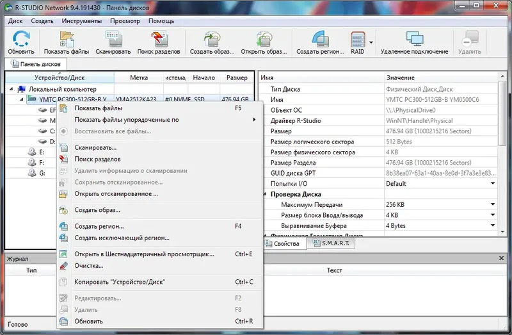
Task: Open the Инструменты menu
Action: tap(82, 21)
